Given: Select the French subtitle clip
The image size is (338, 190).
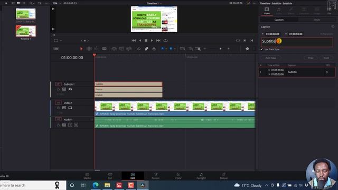Looking at the screenshot, I should (128, 89).
